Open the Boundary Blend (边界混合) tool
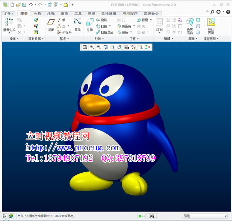Screen dimensions: 232x221 [x=190, y=26]
